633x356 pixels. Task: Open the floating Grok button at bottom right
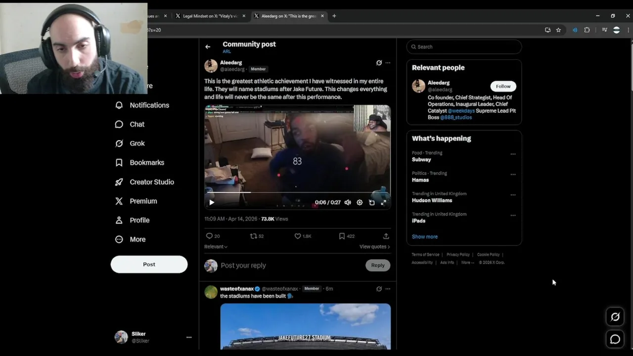click(x=615, y=317)
